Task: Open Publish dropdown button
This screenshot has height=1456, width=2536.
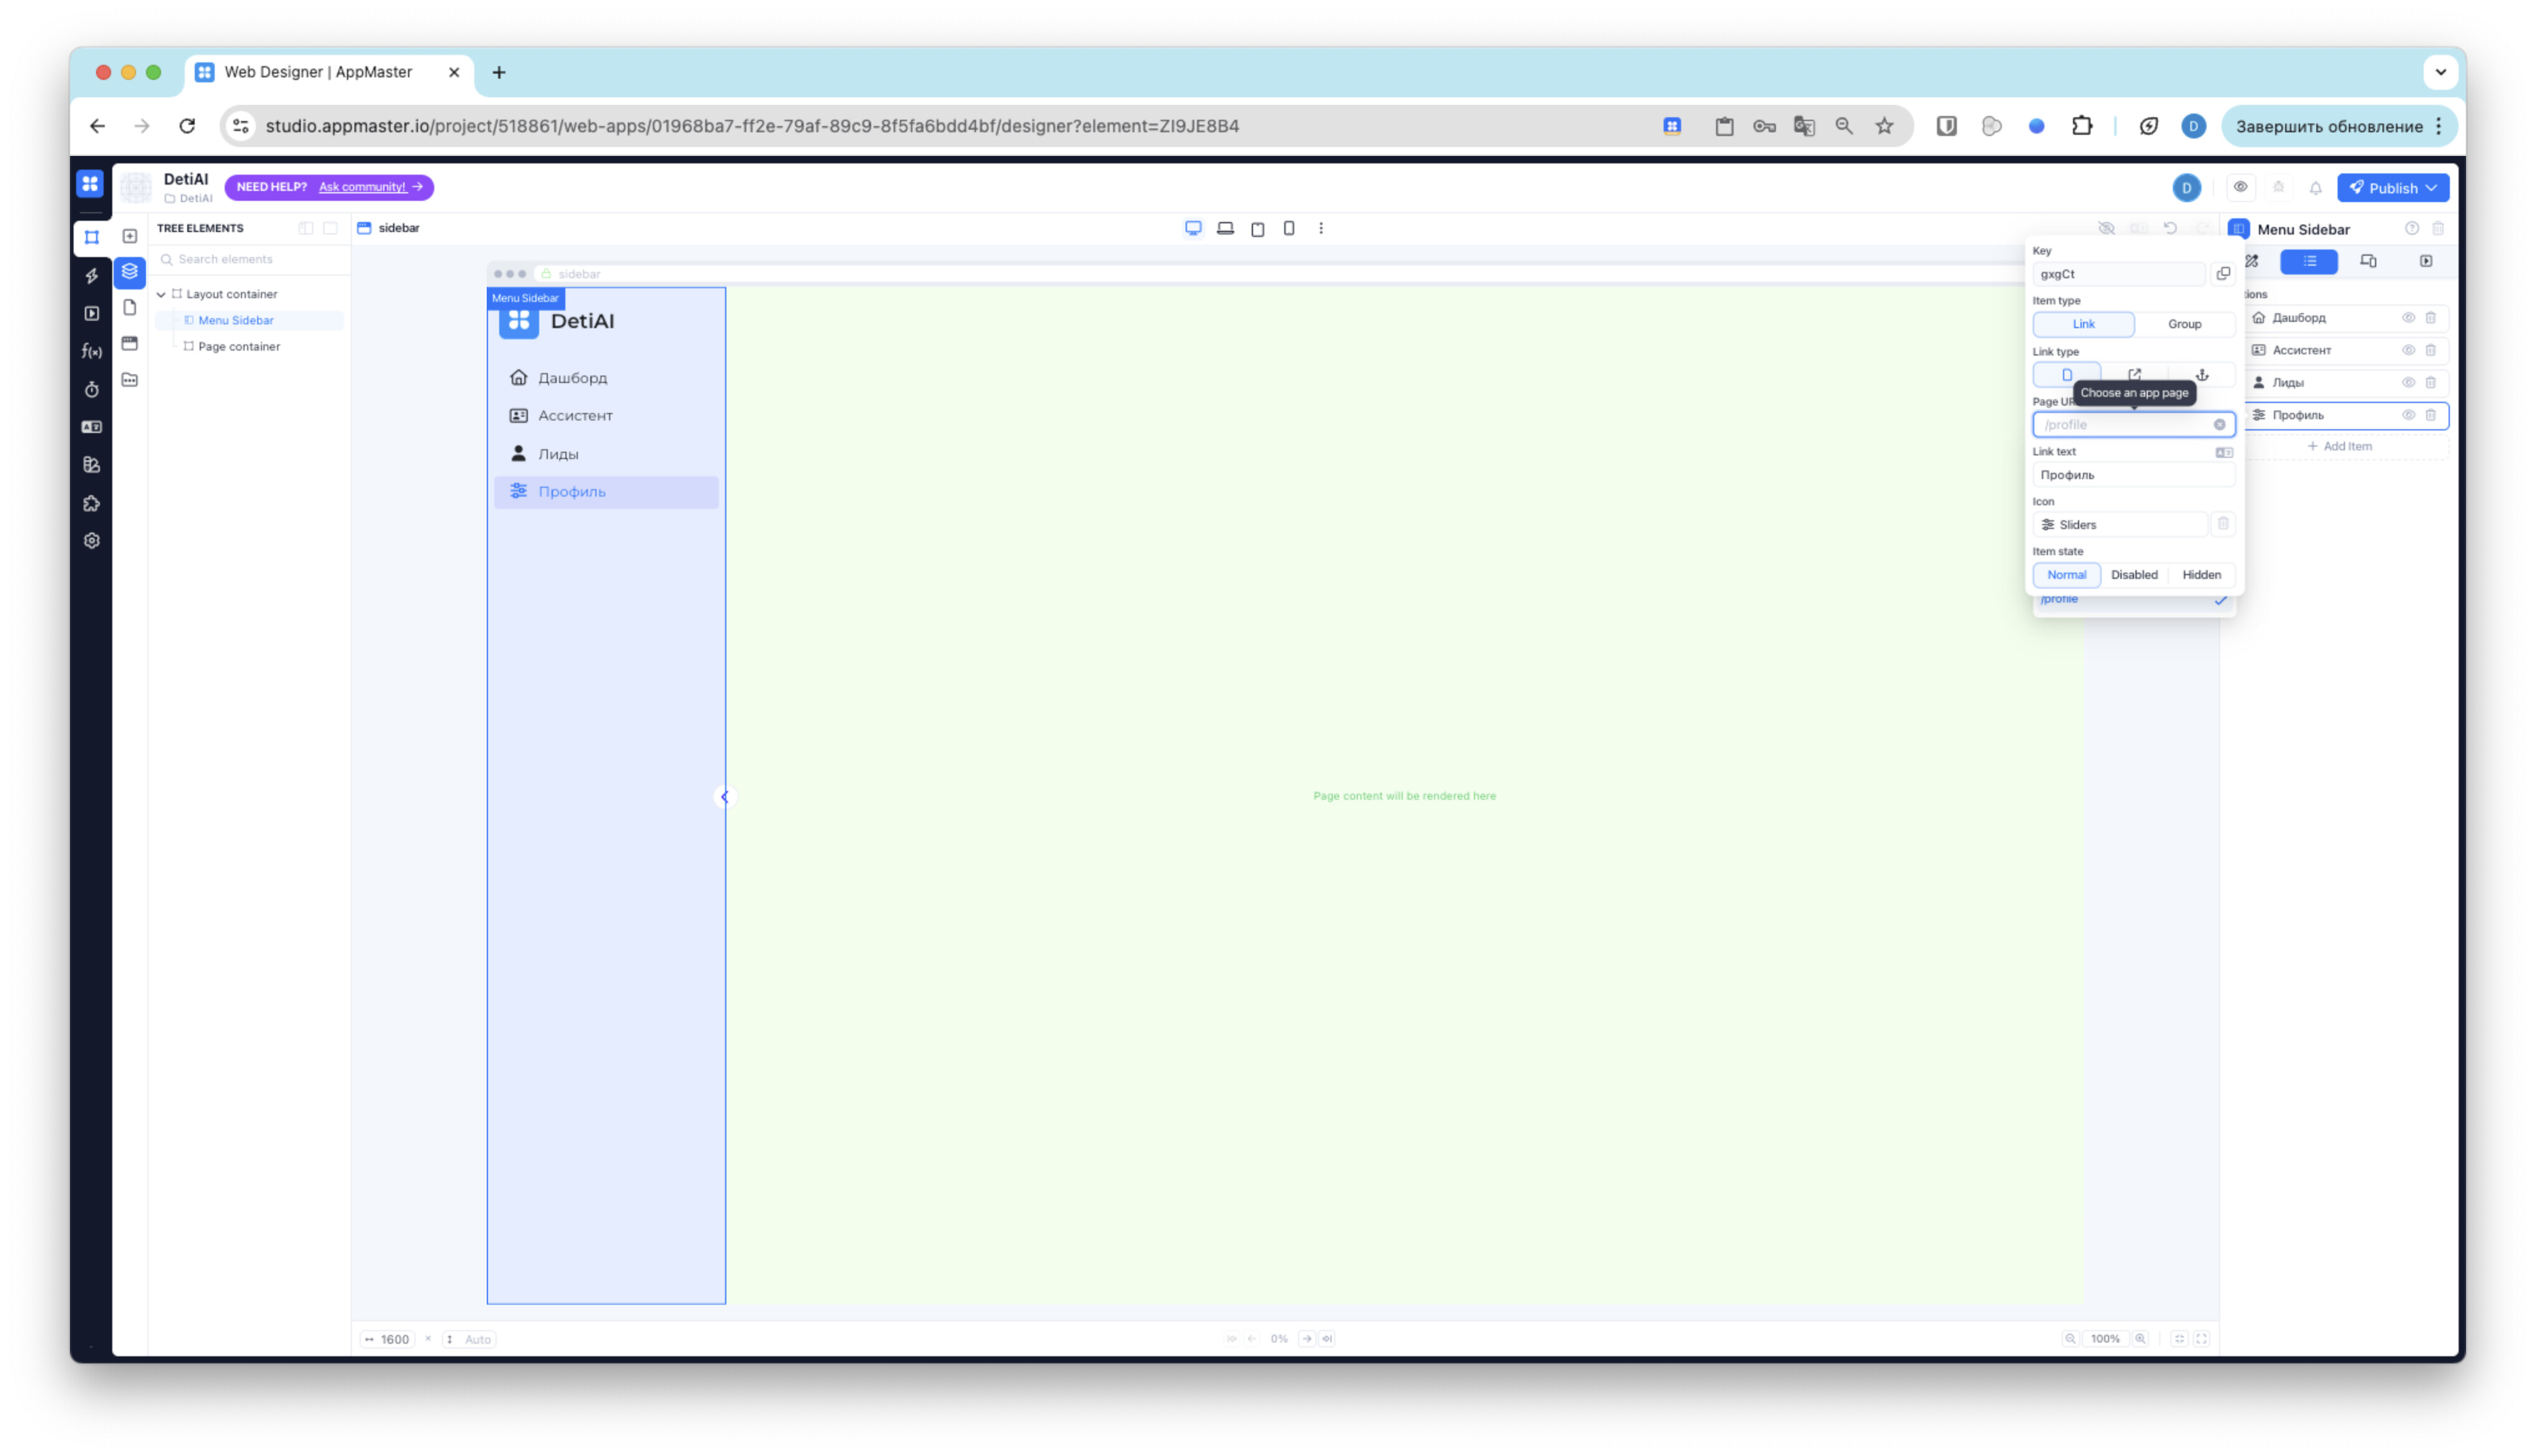Action: click(x=2392, y=188)
